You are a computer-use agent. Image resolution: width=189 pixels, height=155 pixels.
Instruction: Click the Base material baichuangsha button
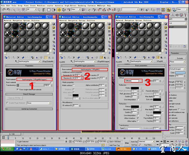pos(90,70)
